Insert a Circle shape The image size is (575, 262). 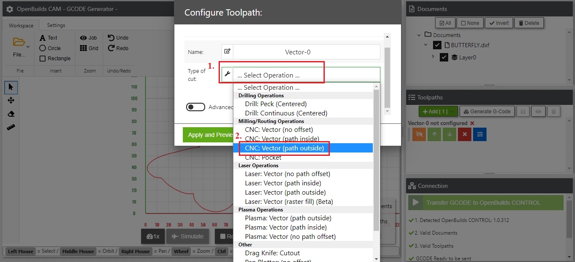tap(50, 48)
